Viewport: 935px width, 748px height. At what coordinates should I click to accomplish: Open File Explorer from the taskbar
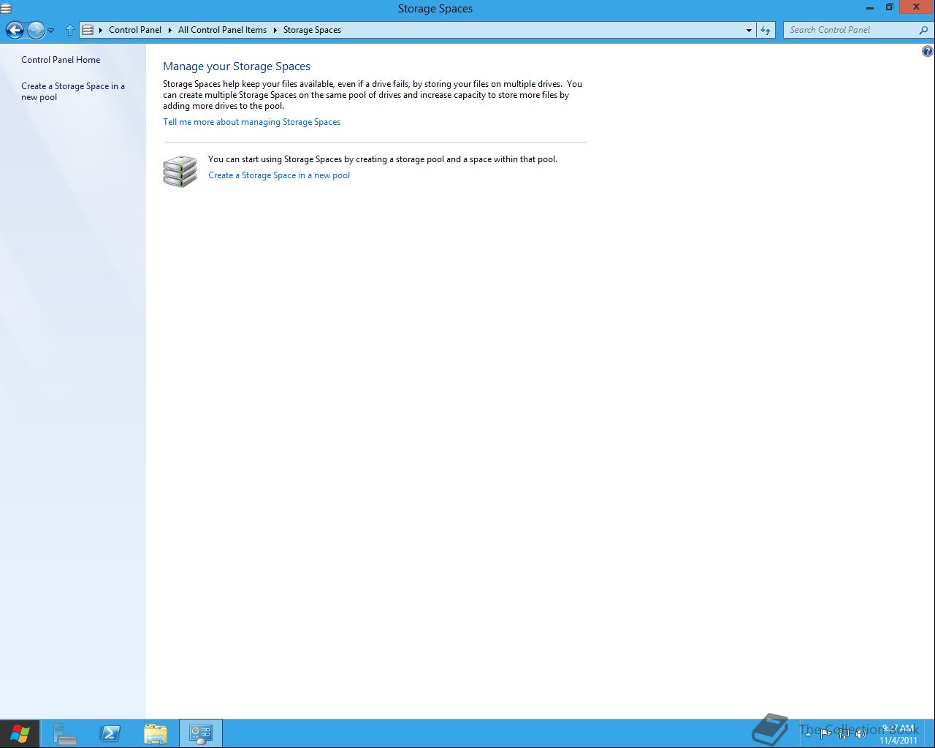click(x=156, y=733)
